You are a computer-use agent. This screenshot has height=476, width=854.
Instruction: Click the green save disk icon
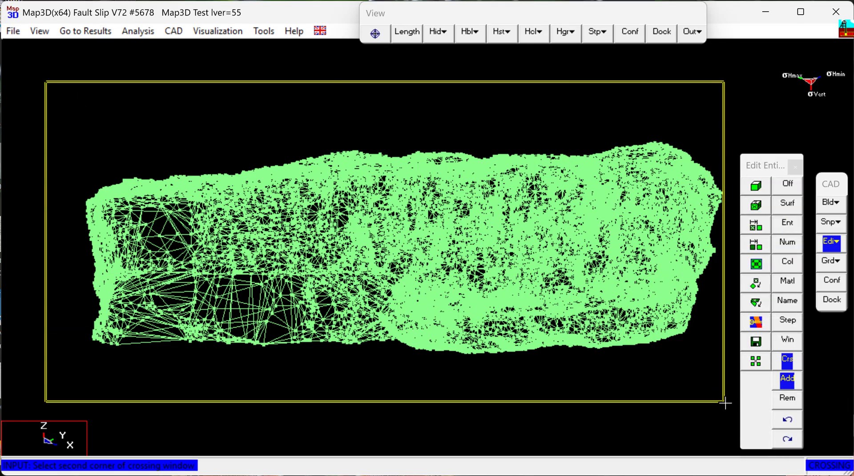click(756, 341)
